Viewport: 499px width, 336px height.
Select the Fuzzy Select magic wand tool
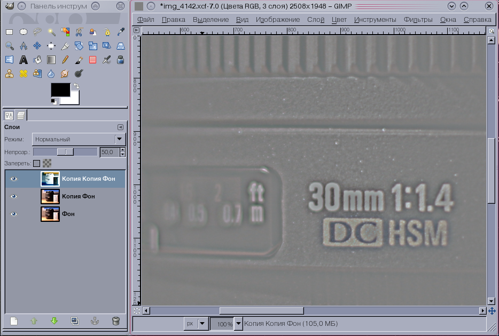tap(51, 32)
